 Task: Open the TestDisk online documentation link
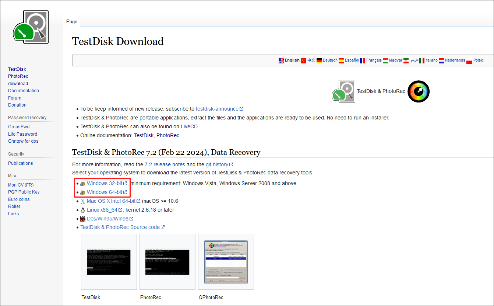coord(144,136)
